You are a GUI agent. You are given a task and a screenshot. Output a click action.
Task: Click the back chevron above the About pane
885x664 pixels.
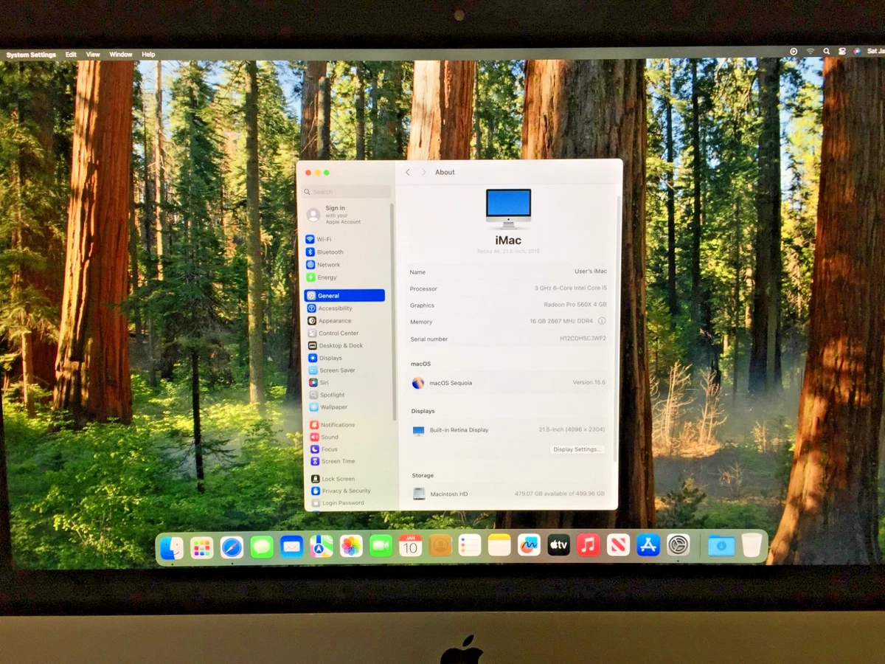click(x=407, y=172)
